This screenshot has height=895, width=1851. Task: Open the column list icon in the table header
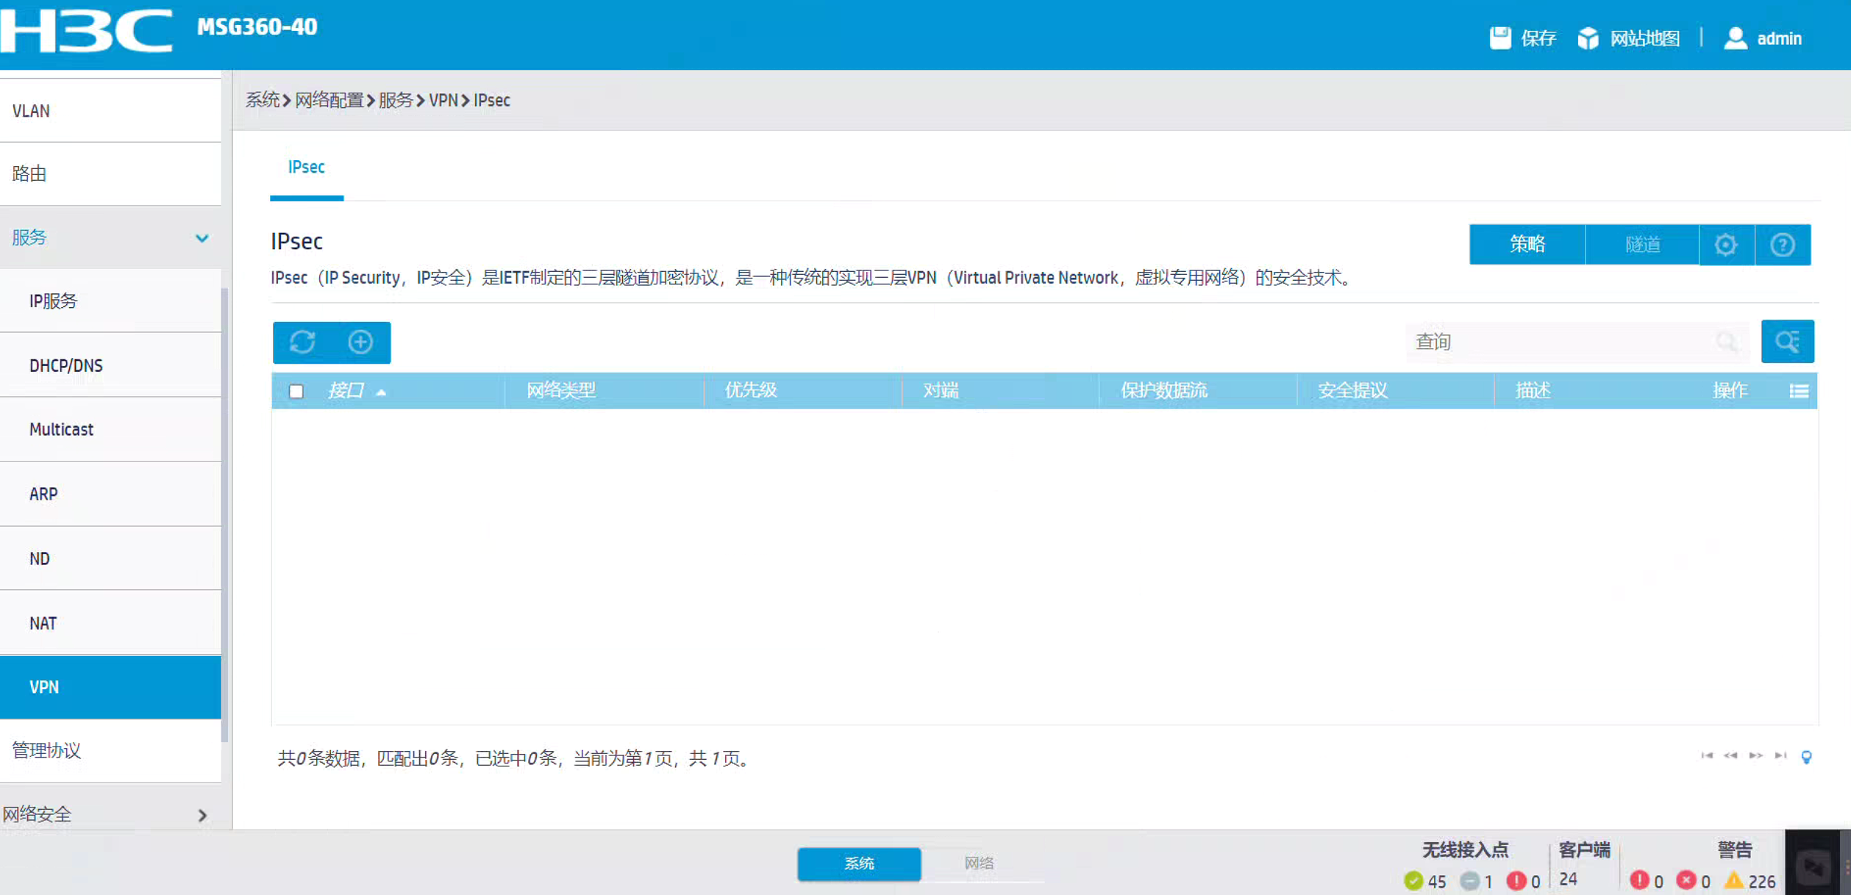click(1799, 391)
